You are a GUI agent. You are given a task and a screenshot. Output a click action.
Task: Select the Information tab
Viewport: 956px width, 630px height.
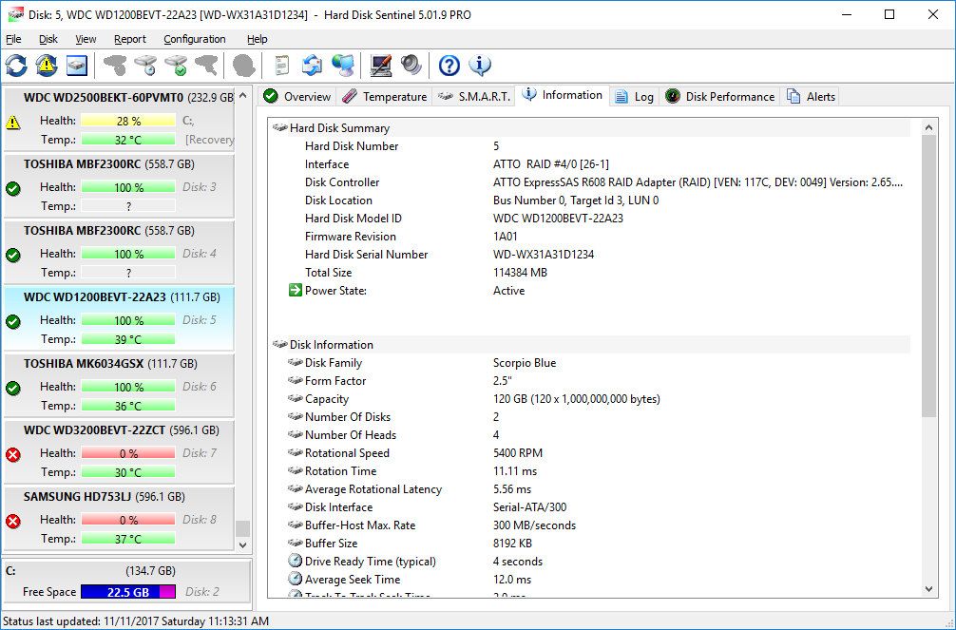pos(563,95)
